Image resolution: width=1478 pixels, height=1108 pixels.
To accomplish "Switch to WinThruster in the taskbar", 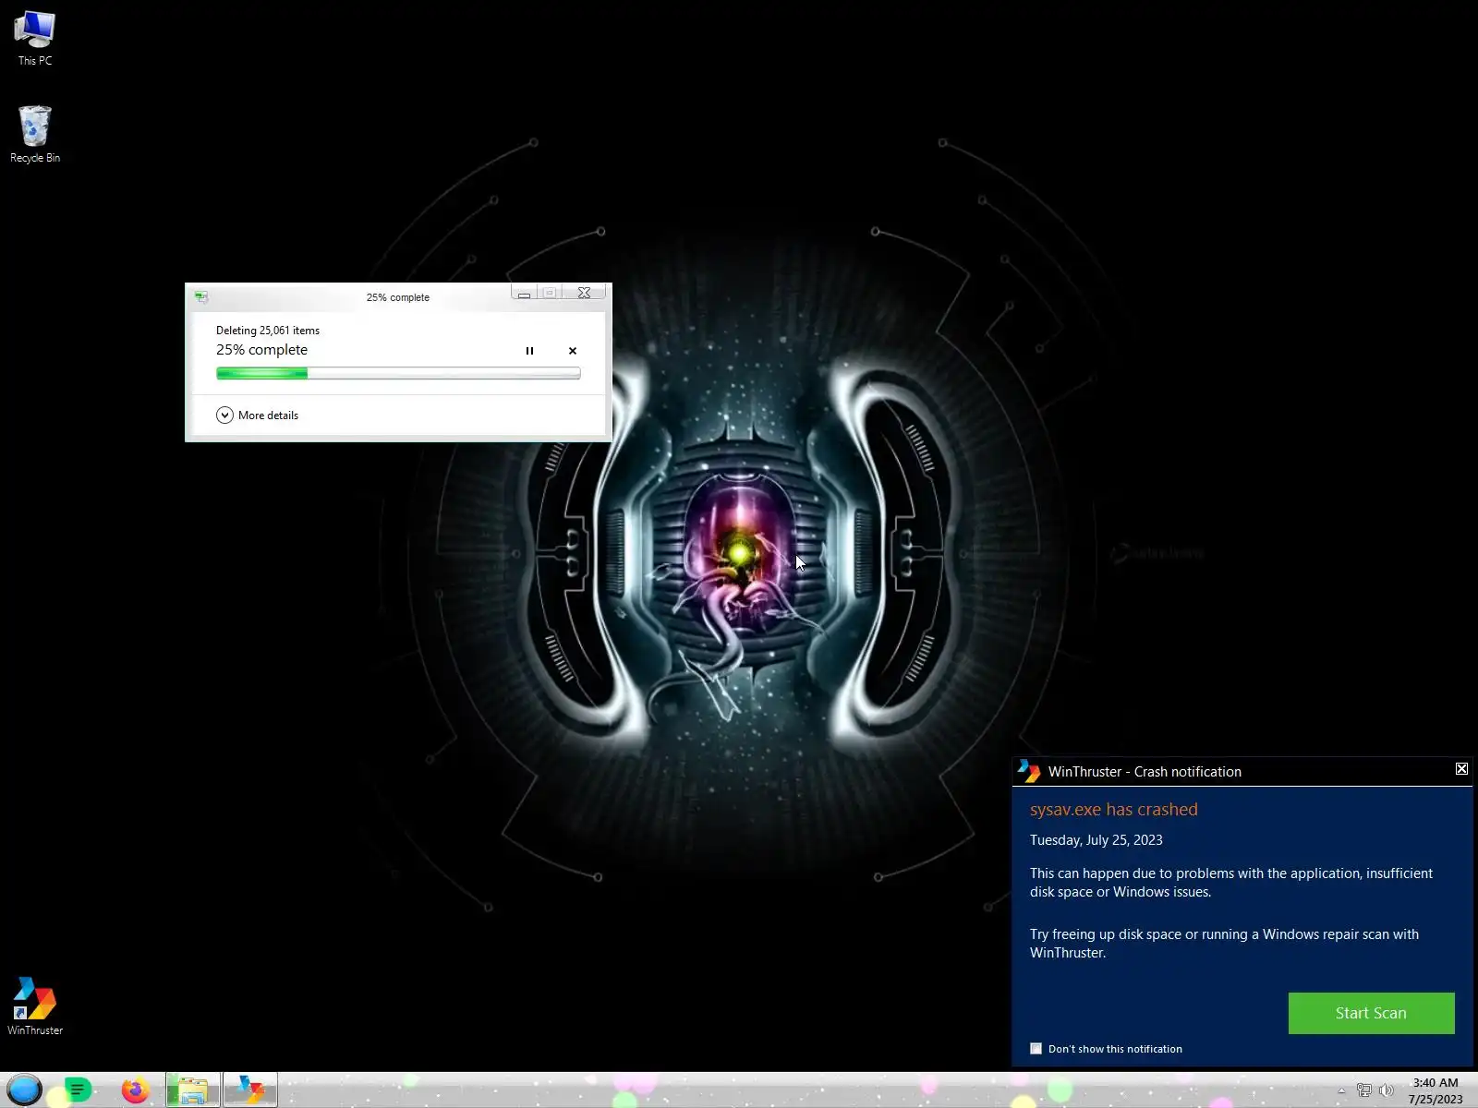I will click(250, 1090).
